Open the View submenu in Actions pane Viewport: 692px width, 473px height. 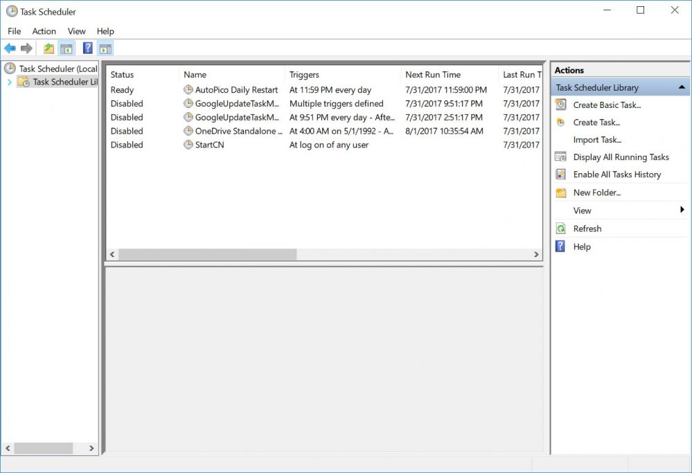click(583, 210)
